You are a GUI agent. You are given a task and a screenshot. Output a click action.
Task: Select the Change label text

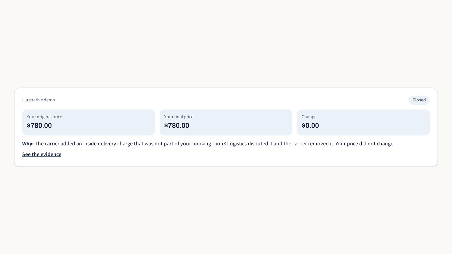[x=309, y=117]
